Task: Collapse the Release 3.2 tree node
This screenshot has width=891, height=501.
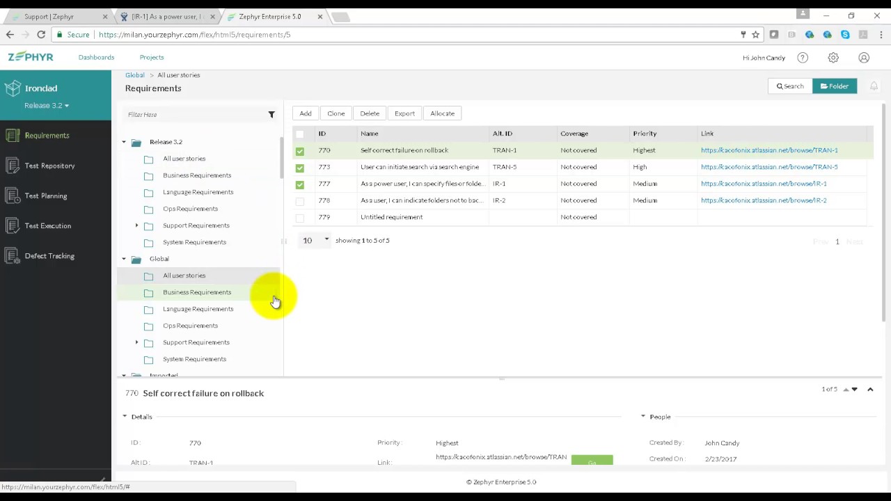Action: point(124,142)
